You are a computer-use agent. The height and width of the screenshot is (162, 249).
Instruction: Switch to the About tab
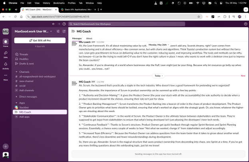[89, 38]
